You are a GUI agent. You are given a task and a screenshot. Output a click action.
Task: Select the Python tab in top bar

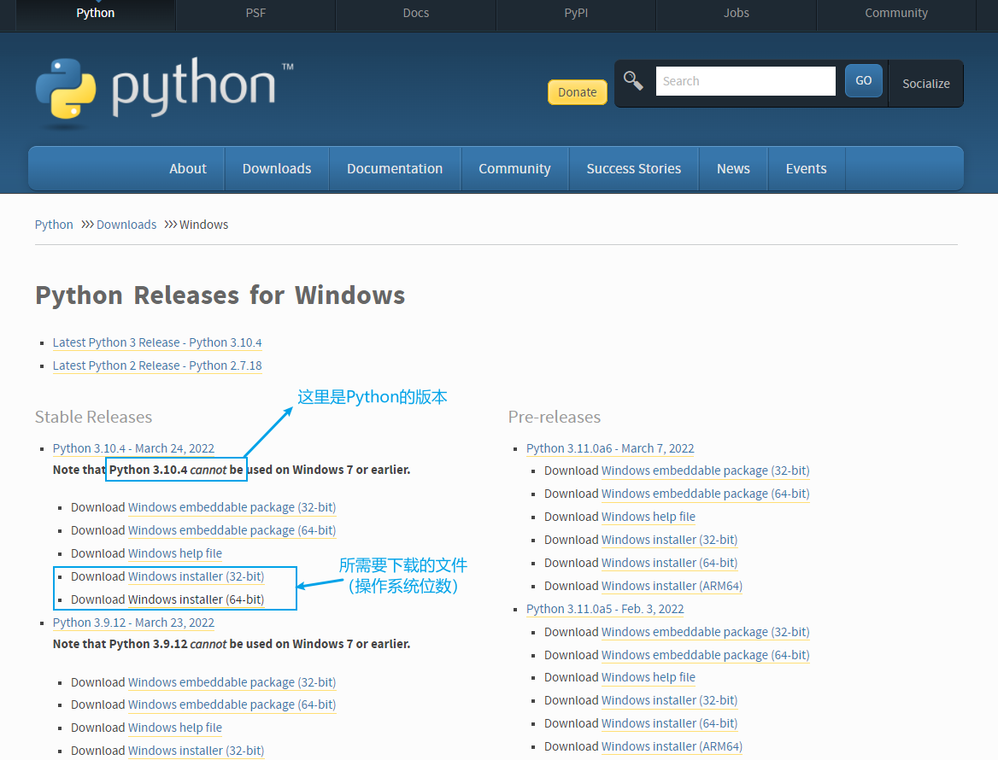tap(96, 13)
